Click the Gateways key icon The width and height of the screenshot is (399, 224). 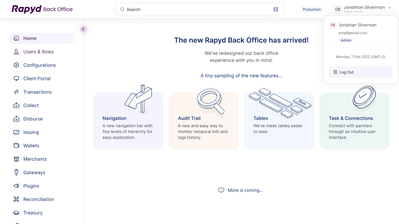tap(16, 172)
